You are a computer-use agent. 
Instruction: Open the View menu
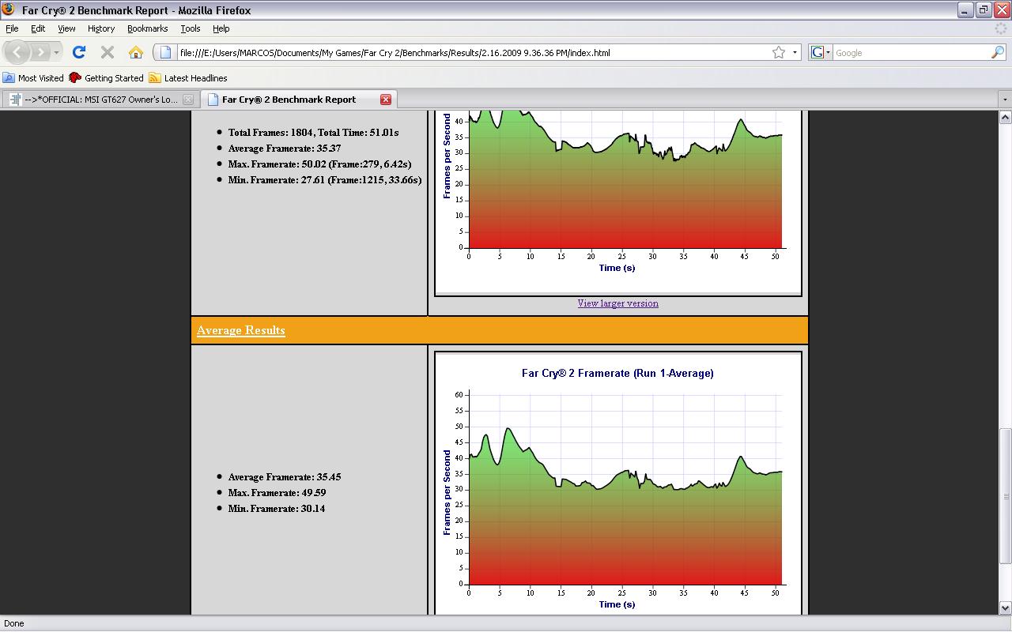pyautogui.click(x=66, y=28)
